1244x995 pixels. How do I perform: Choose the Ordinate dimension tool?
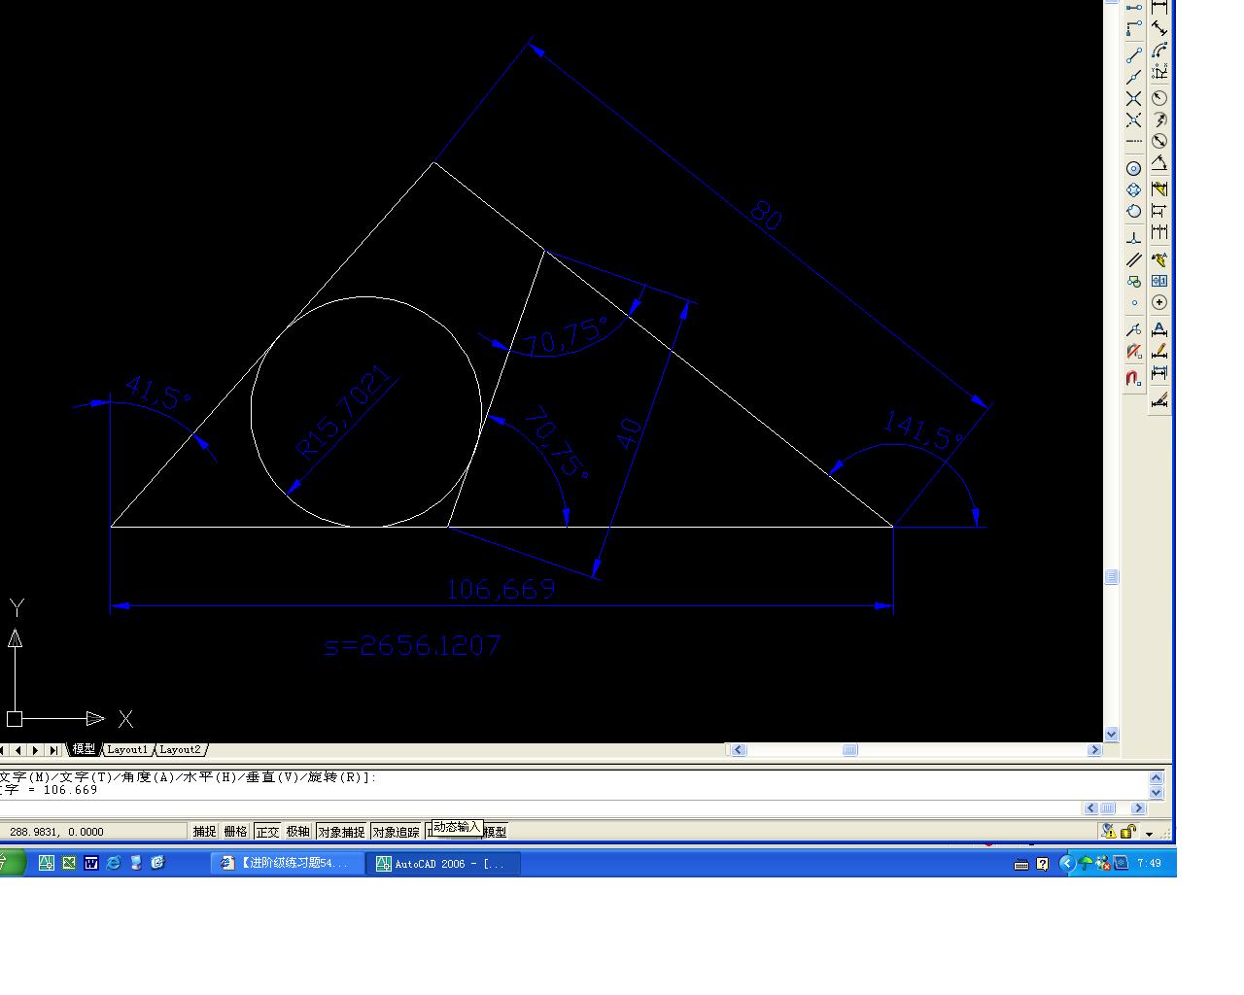tap(1159, 73)
